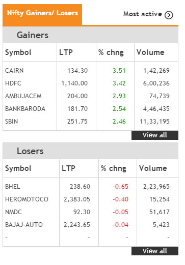The height and width of the screenshot is (265, 185).
Task: Open CAIRN stock symbol
Action: click(14, 71)
